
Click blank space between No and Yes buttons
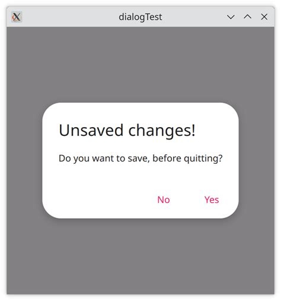[187, 199]
